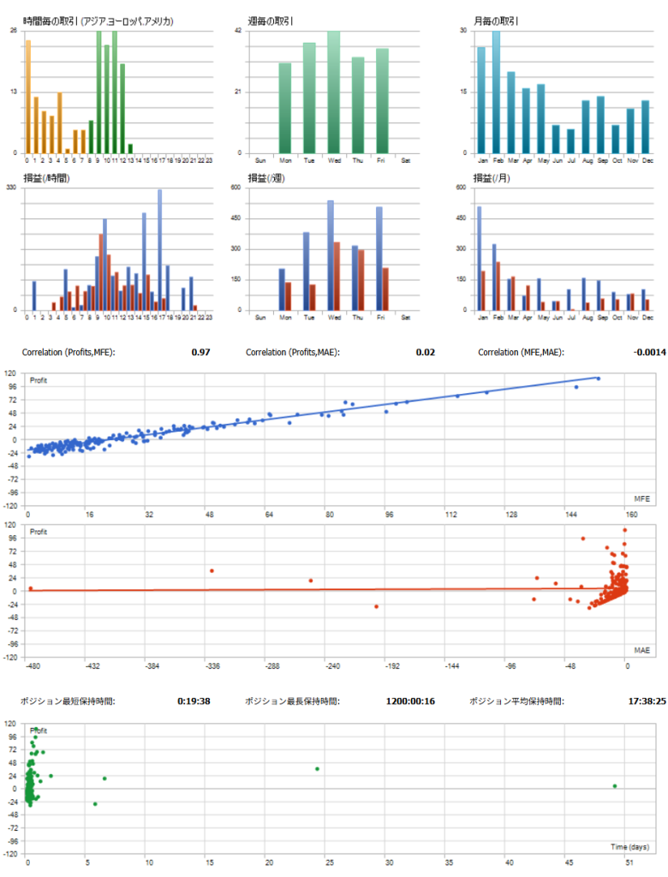The image size is (668, 877).
Task: Click the Wednesday red bar in weekly profit chart
Action: 337,276
